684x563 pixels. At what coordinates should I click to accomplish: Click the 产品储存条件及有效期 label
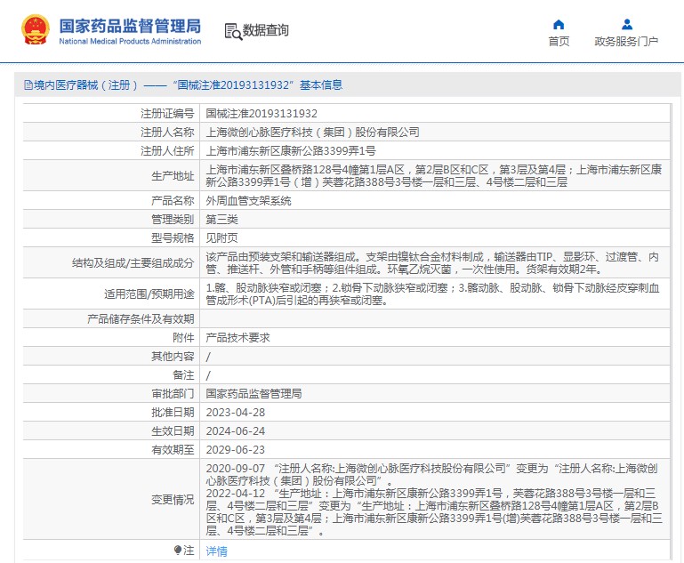click(x=141, y=319)
